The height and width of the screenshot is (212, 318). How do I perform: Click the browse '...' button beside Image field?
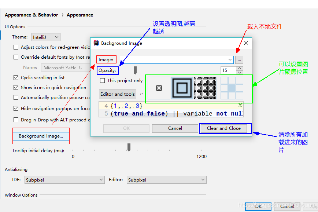coord(239,60)
